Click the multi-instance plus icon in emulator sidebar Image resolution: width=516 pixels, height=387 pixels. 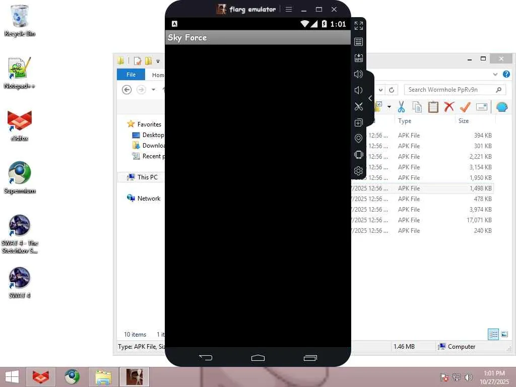point(358,122)
